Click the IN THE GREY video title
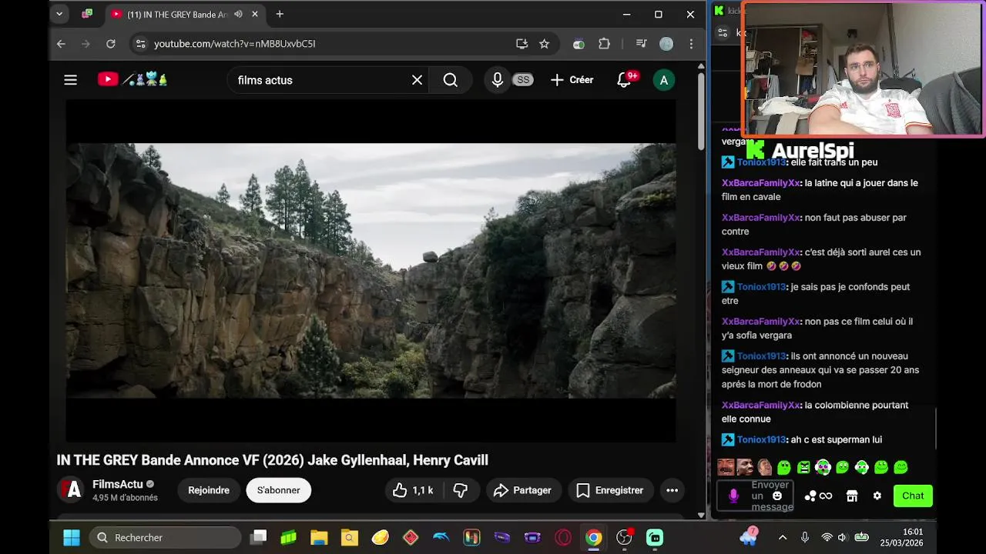Viewport: 986px width, 554px height. coord(272,460)
